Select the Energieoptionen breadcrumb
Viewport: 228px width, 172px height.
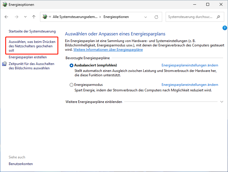116,17
